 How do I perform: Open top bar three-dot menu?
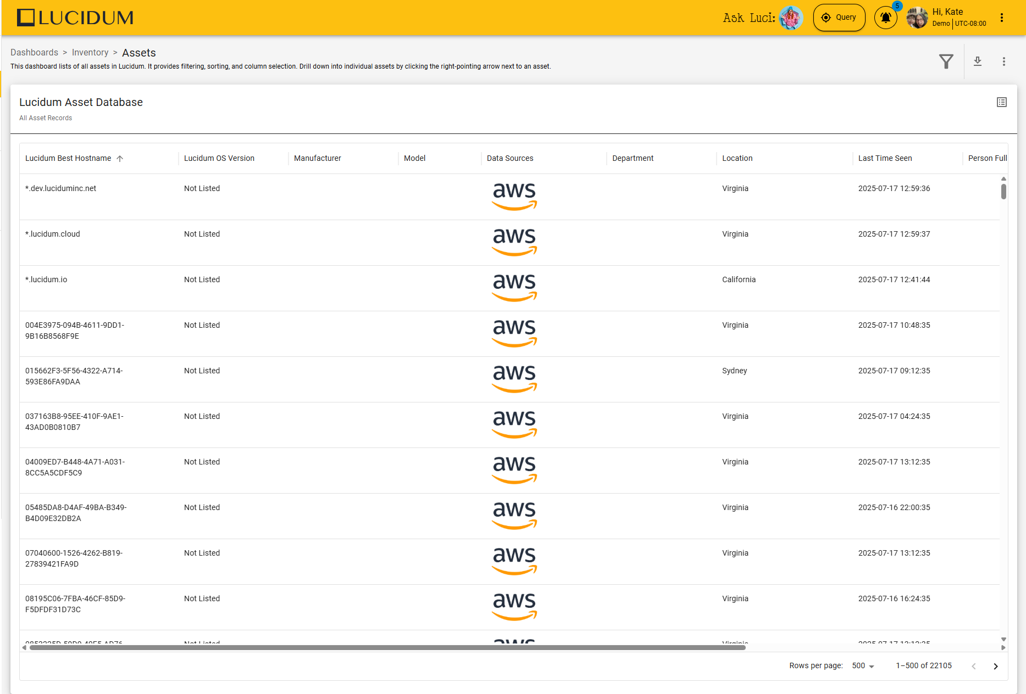coord(1002,18)
